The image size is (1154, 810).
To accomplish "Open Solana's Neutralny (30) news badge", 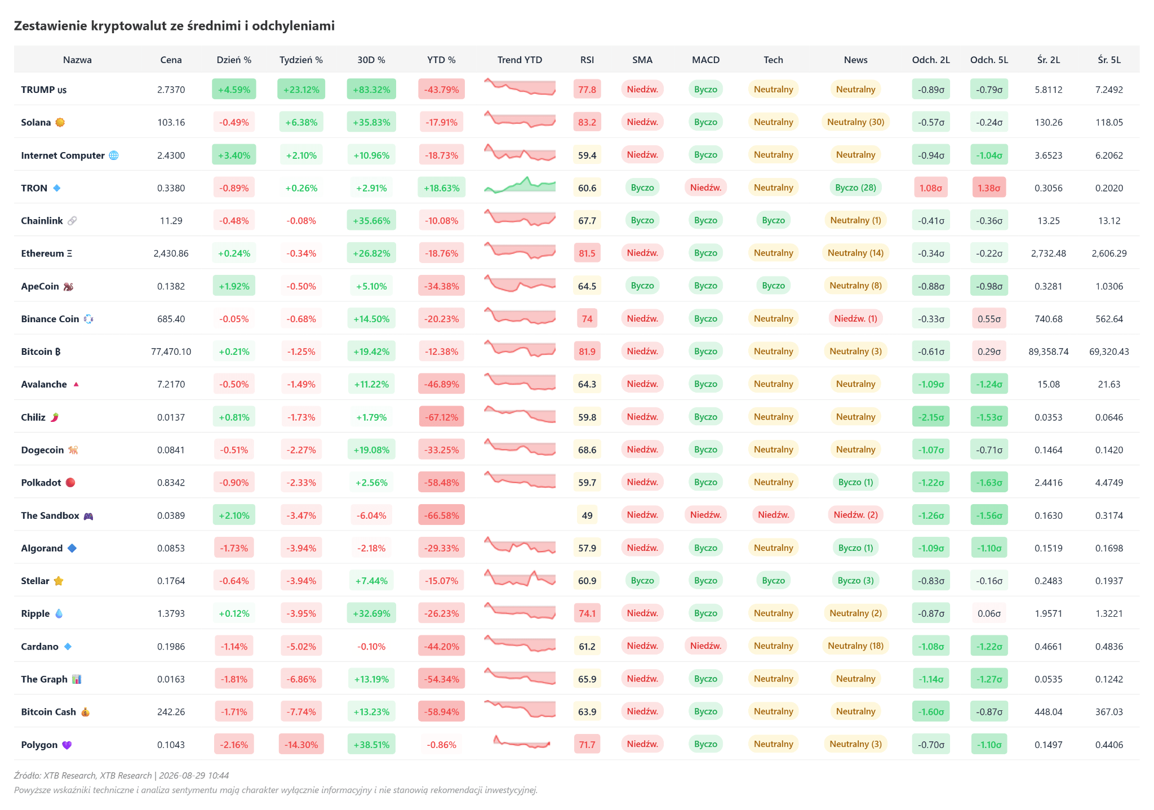I will click(855, 122).
